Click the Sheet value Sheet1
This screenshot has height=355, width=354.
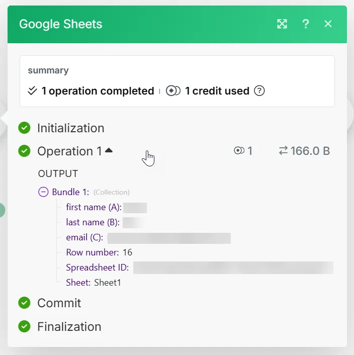click(x=108, y=283)
